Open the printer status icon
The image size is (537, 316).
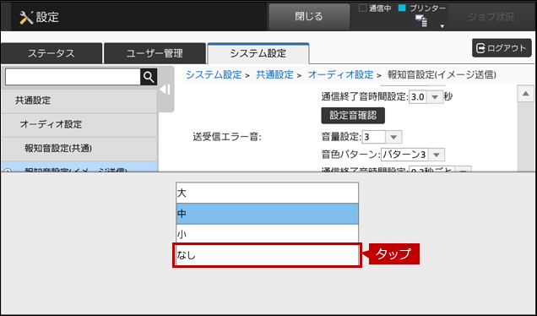click(x=421, y=20)
